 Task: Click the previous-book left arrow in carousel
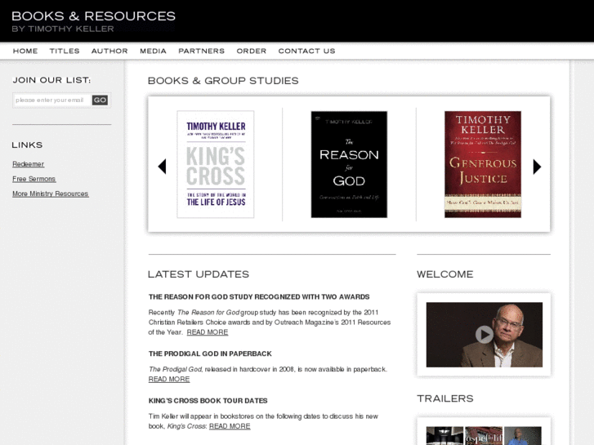pyautogui.click(x=162, y=167)
